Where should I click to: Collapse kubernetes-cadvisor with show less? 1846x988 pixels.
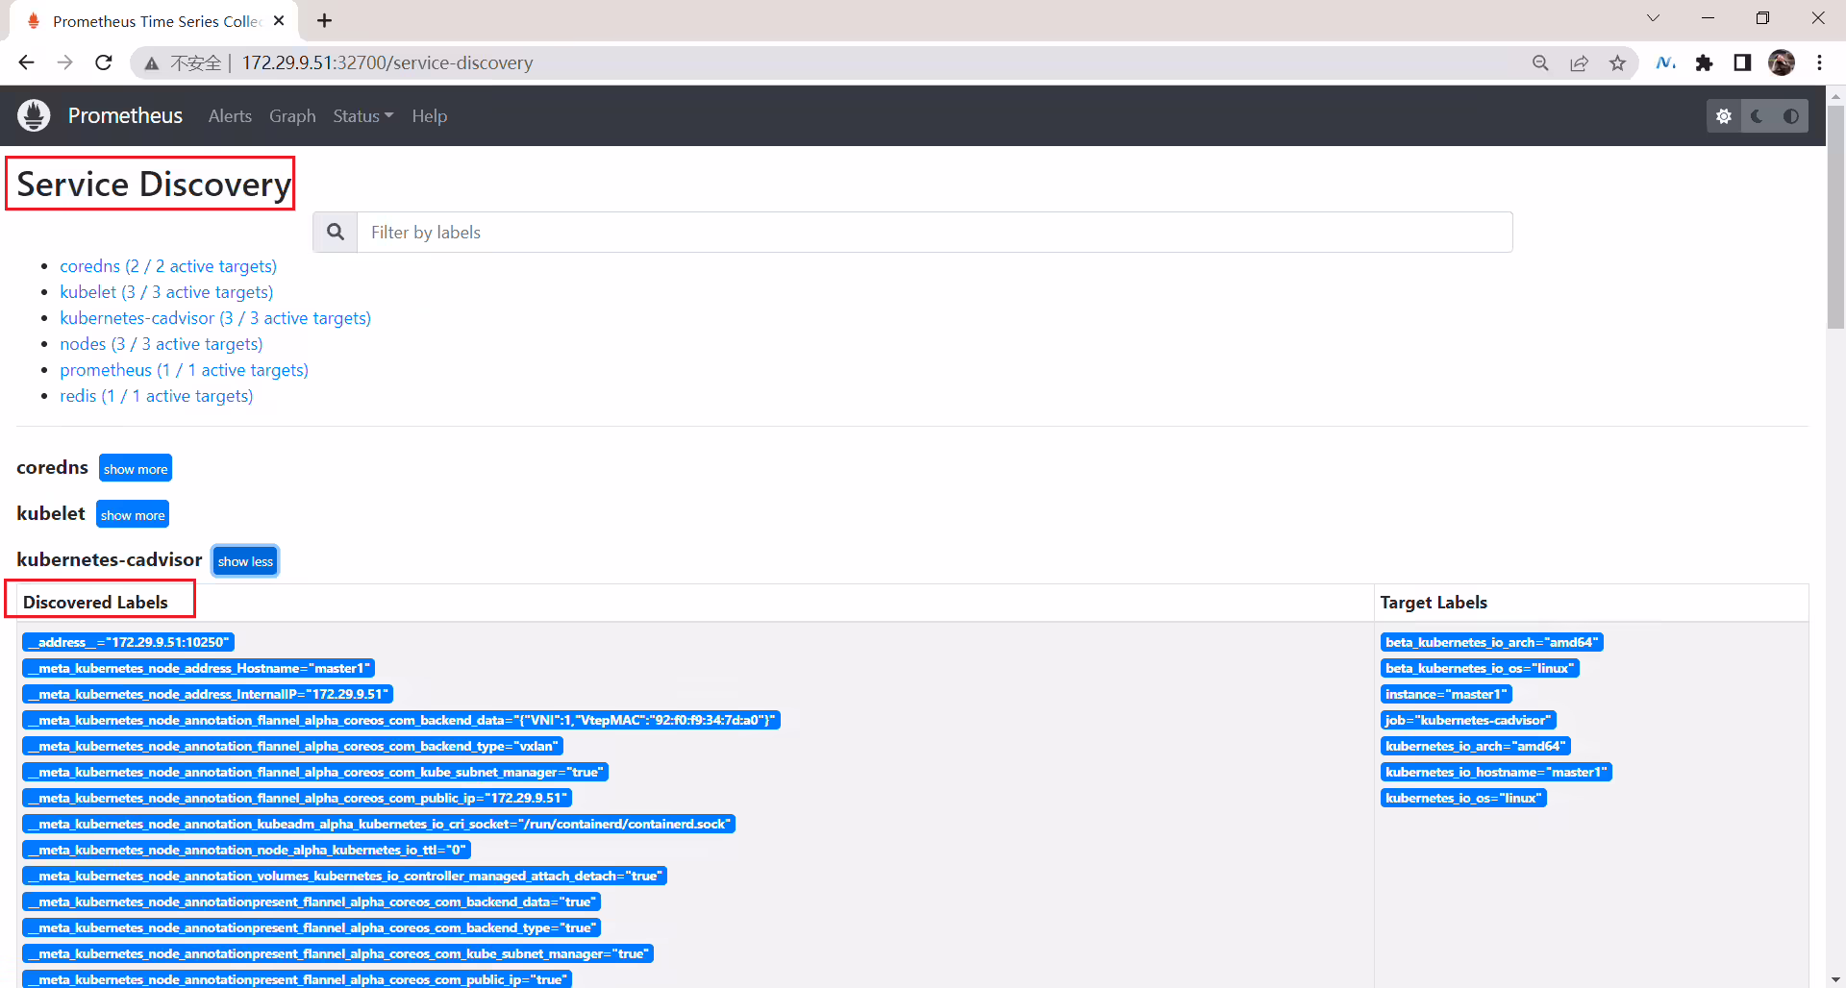point(245,560)
